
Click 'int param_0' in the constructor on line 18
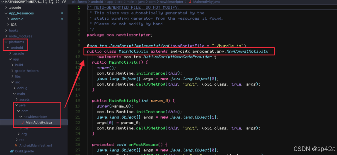[x=155, y=101]
